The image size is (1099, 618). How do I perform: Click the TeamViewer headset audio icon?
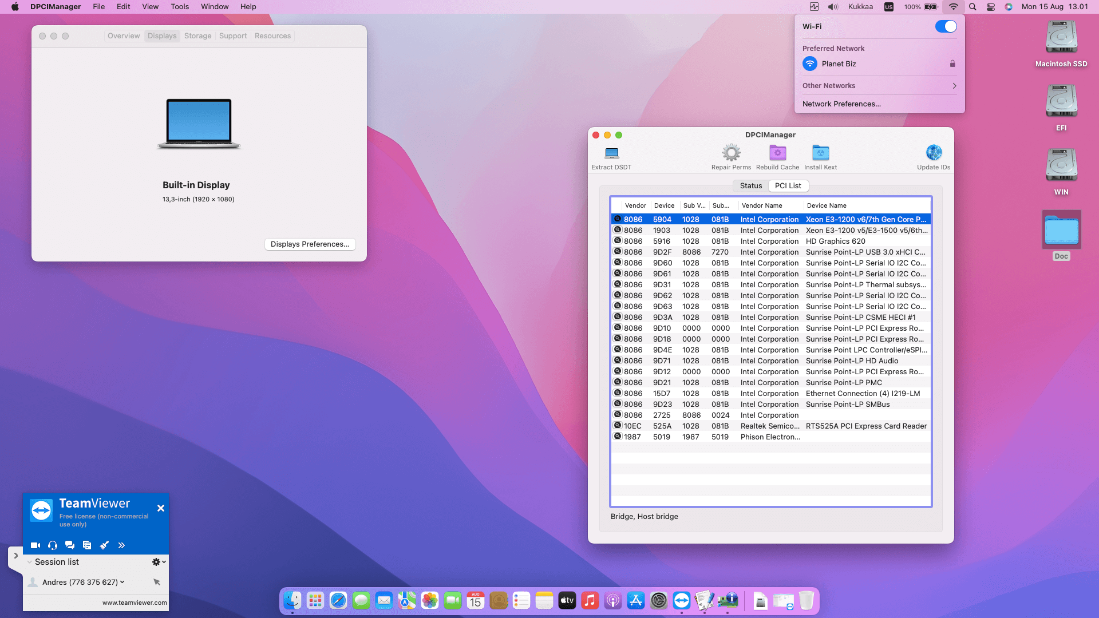[x=53, y=545]
